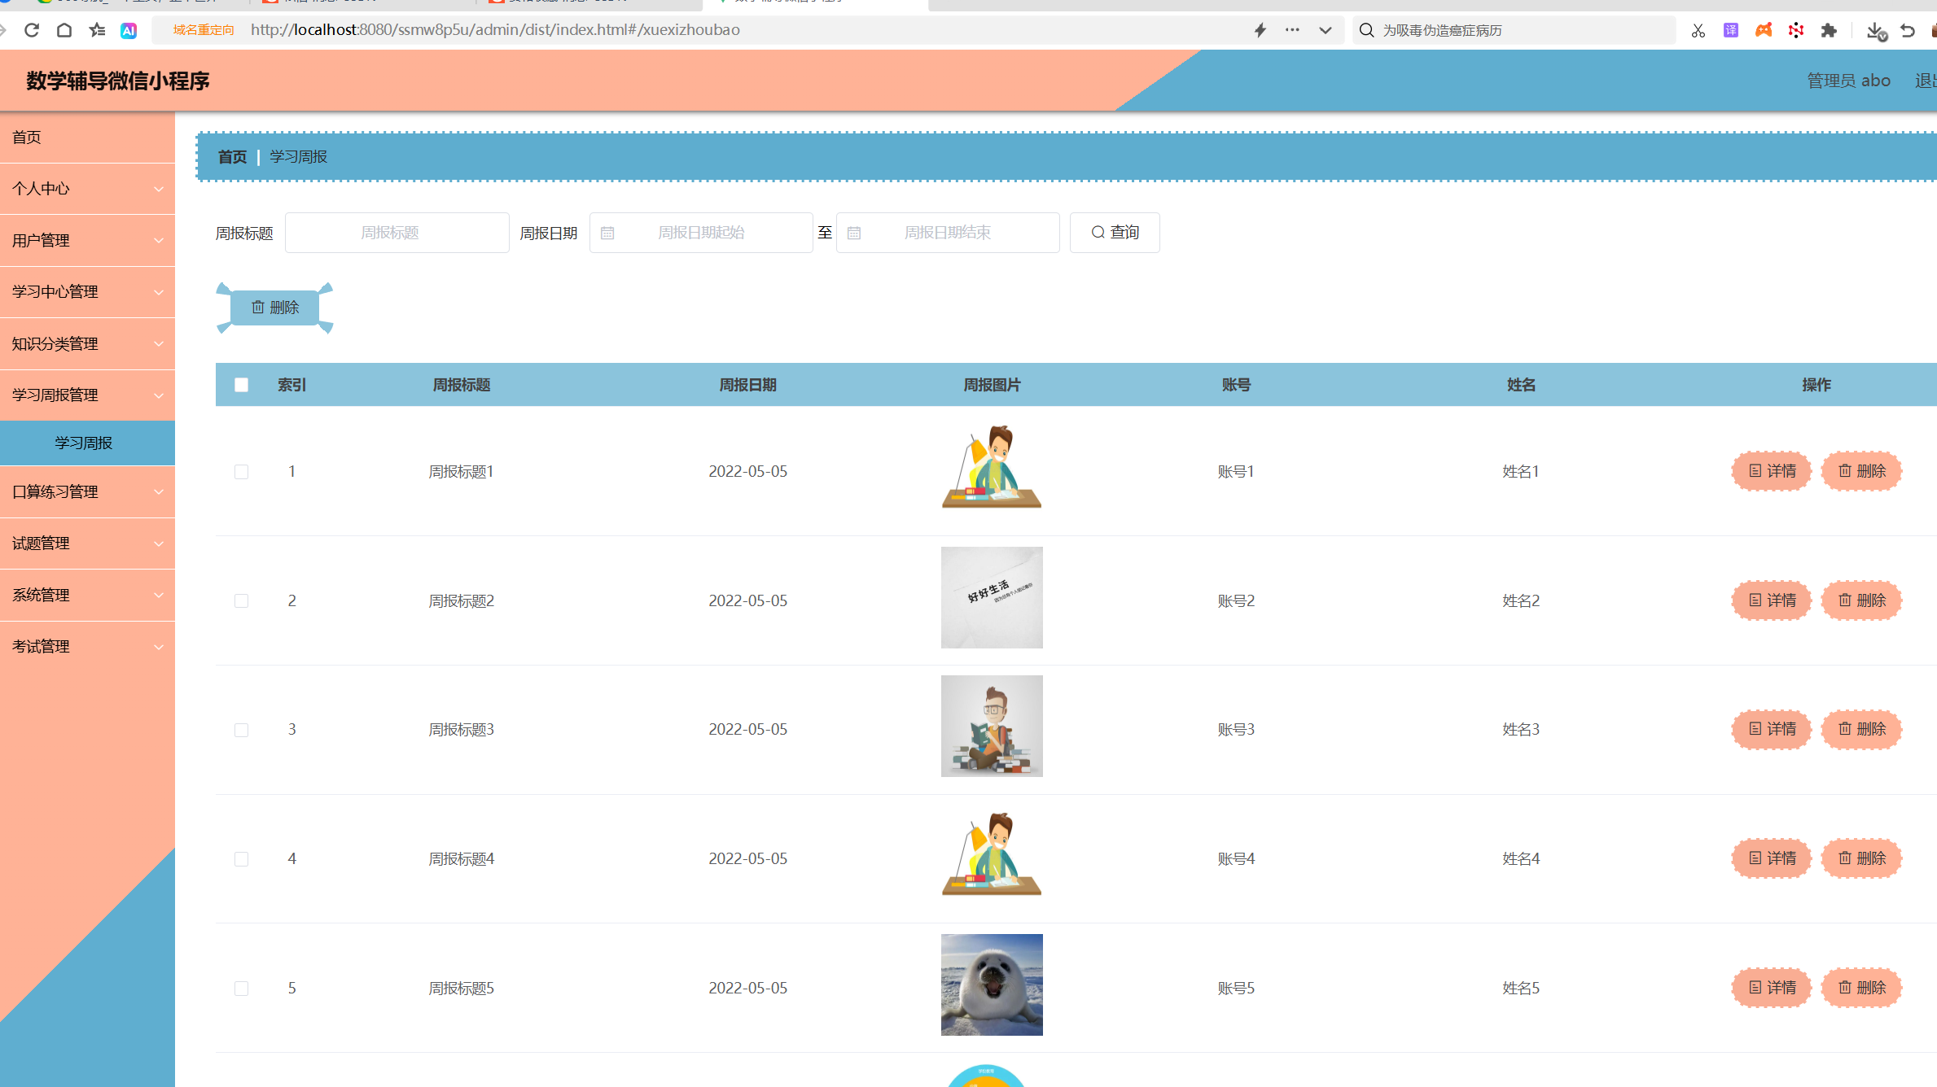
Task: Open the downloads icon in toolbar
Action: [x=1876, y=31]
